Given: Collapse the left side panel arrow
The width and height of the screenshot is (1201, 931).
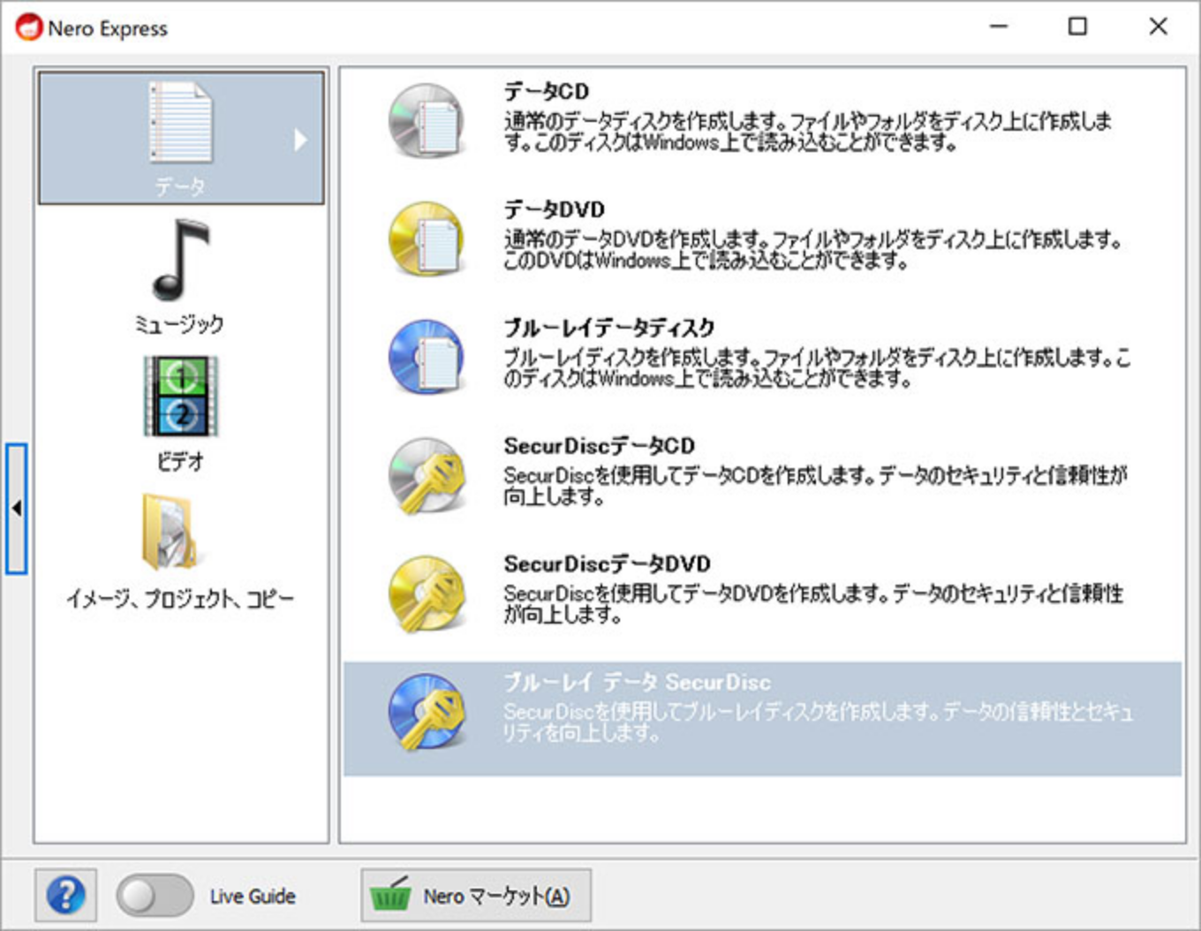Looking at the screenshot, I should (x=16, y=509).
